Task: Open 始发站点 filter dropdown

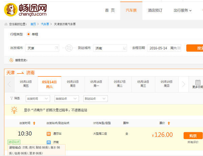Action: (67, 99)
